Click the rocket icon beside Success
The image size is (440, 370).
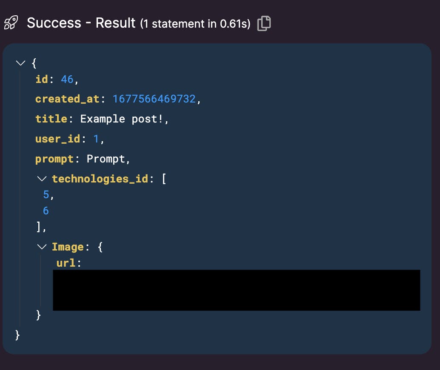pyautogui.click(x=11, y=23)
